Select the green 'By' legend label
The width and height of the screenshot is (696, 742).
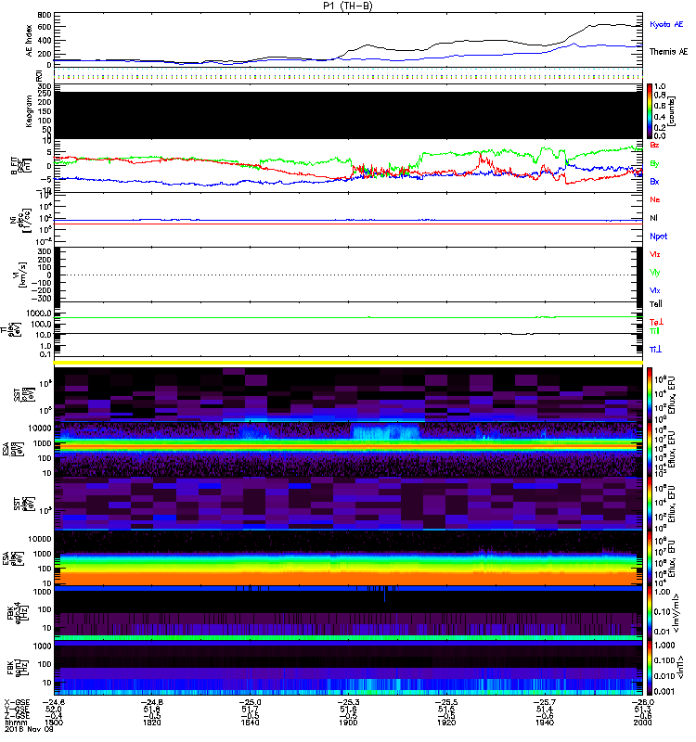coord(654,164)
